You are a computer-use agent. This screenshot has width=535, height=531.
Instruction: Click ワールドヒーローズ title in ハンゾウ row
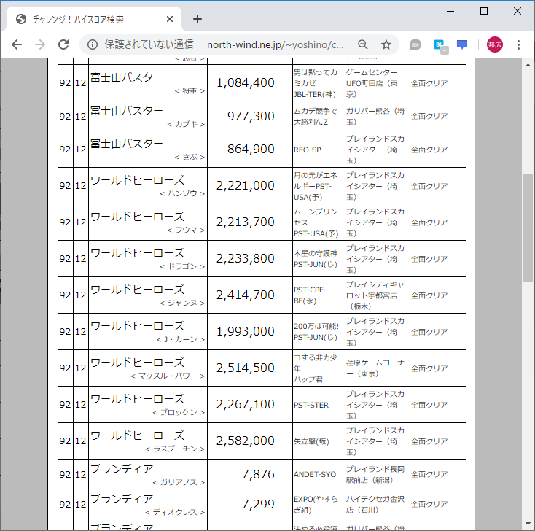pyautogui.click(x=138, y=180)
